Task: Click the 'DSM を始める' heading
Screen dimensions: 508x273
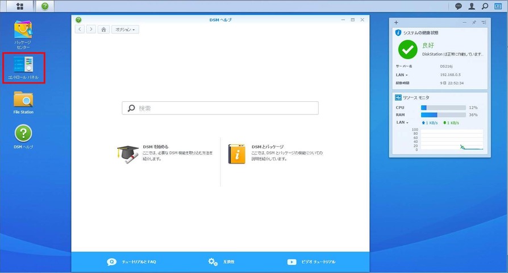Action: coord(156,147)
